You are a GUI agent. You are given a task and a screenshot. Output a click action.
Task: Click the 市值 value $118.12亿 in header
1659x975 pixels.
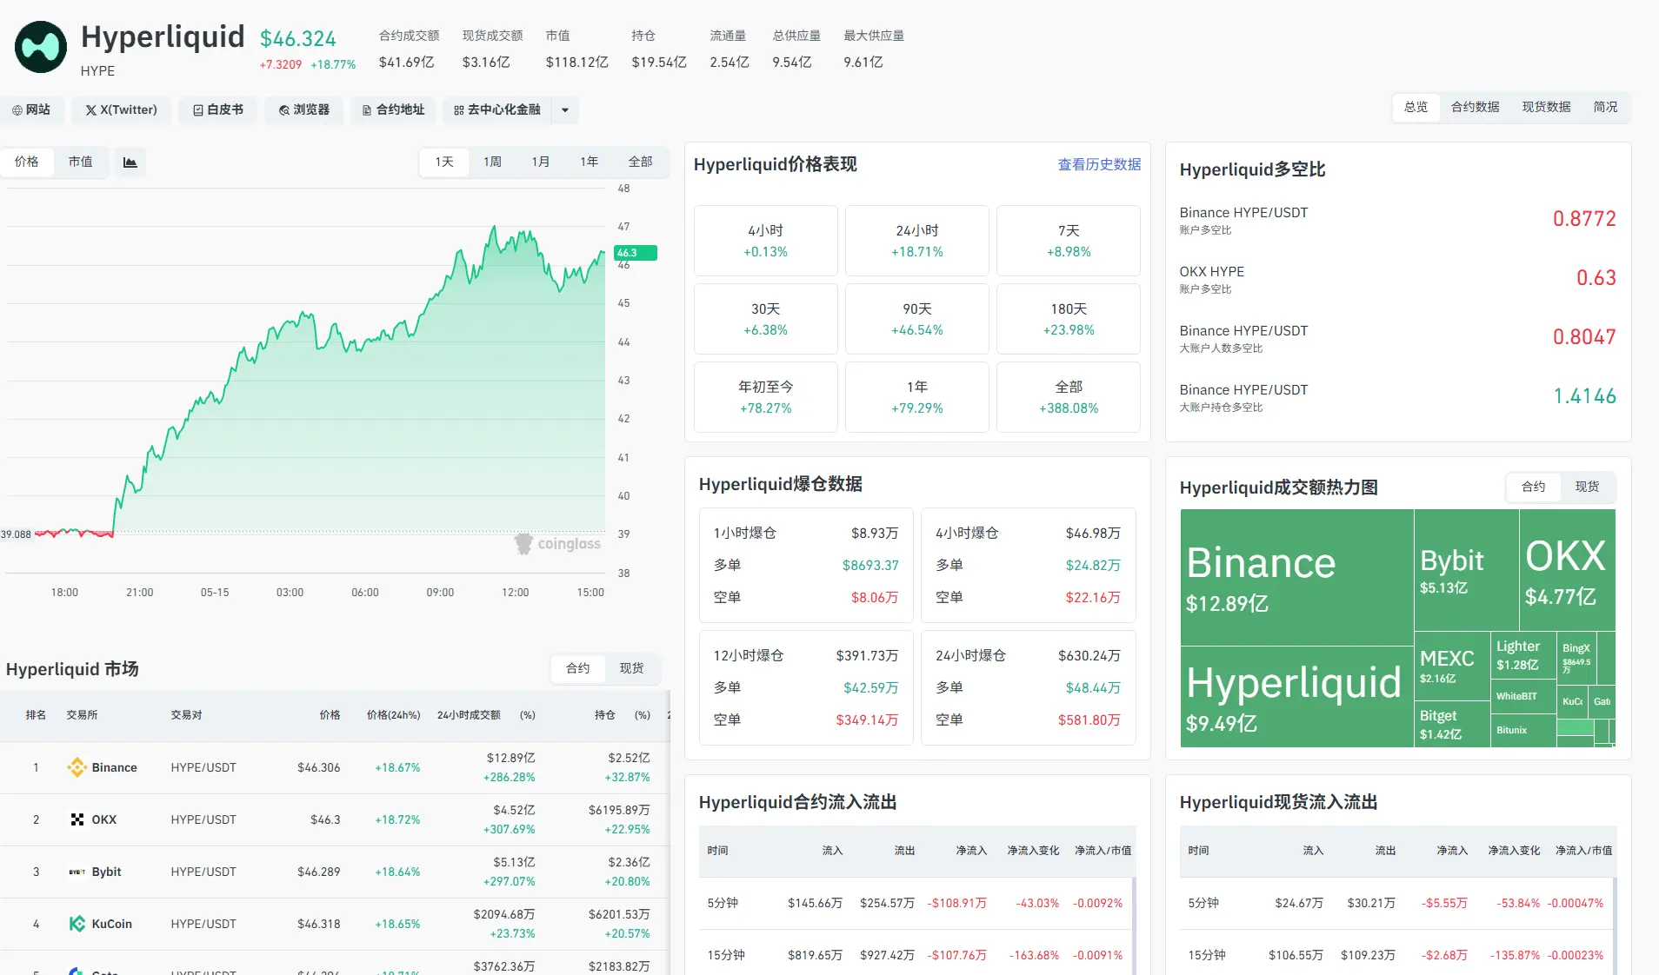pyautogui.click(x=577, y=63)
